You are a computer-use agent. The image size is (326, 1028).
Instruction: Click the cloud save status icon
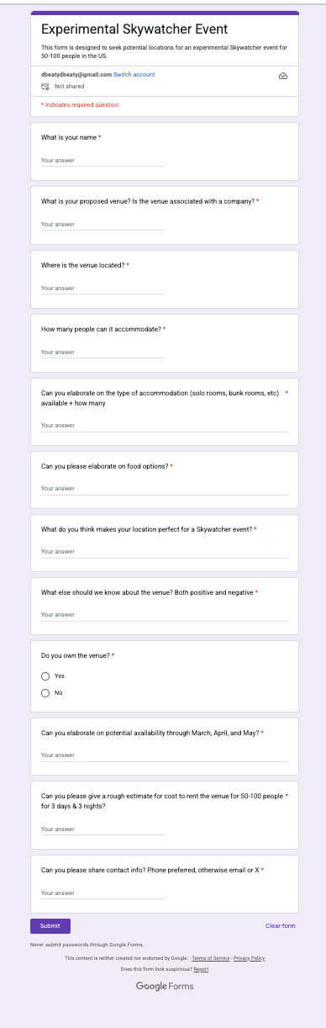point(283,76)
